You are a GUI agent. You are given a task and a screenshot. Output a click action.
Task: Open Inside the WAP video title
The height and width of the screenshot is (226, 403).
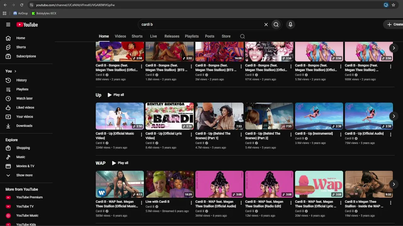(x=364, y=204)
